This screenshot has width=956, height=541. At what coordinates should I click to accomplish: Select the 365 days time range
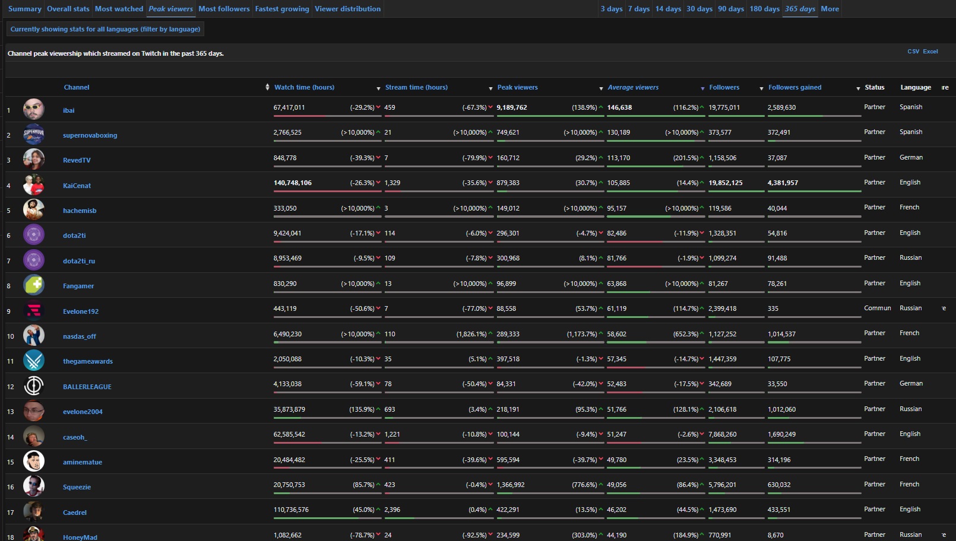800,9
